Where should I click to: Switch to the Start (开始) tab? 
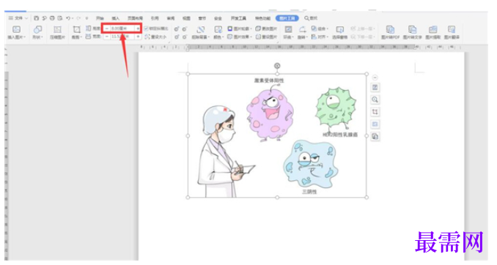click(100, 18)
